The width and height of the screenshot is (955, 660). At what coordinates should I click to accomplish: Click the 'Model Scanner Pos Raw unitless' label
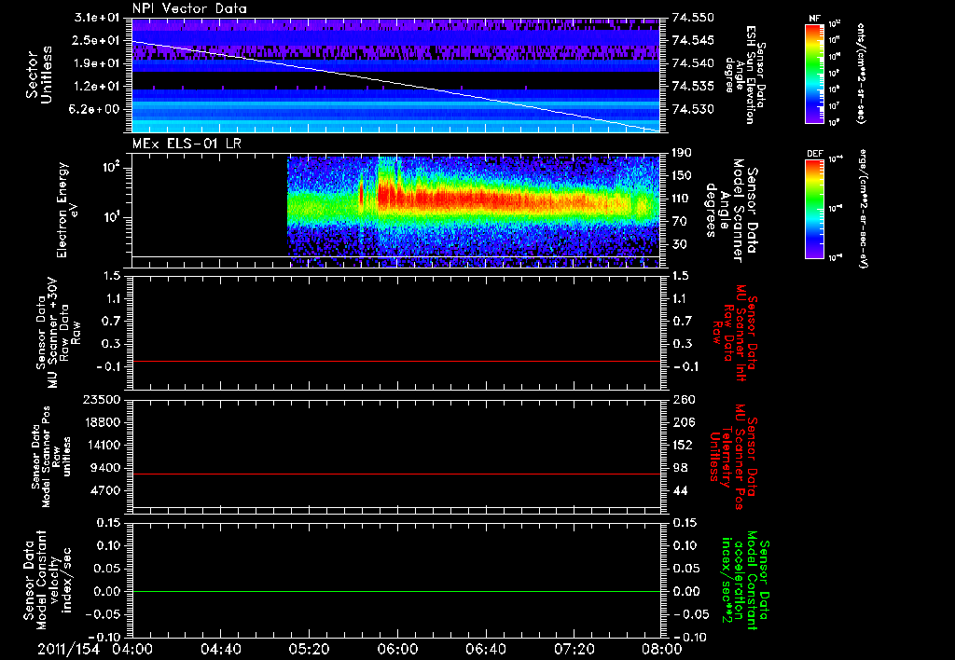tap(52, 457)
